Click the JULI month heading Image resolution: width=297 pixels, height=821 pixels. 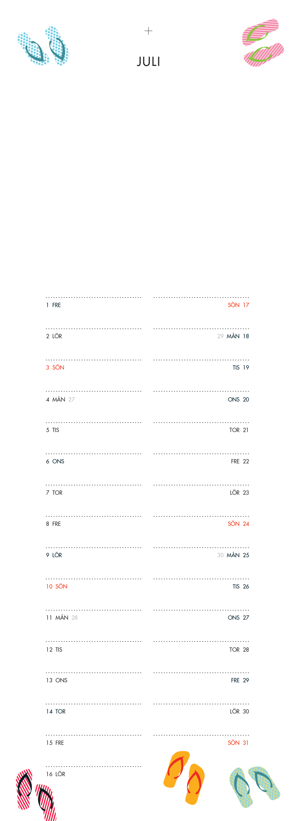148,62
